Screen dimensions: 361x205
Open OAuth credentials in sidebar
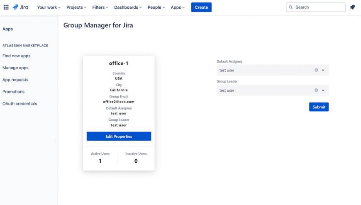click(x=20, y=104)
